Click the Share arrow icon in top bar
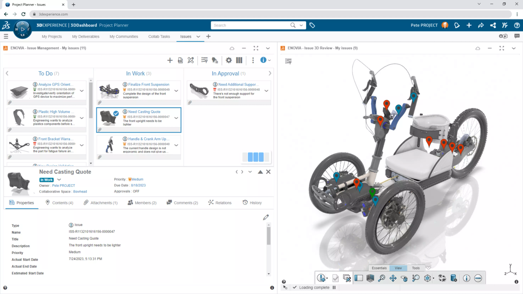 pyautogui.click(x=481, y=25)
